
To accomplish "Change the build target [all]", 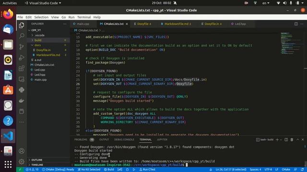I will pyautogui.click(x=120, y=170).
